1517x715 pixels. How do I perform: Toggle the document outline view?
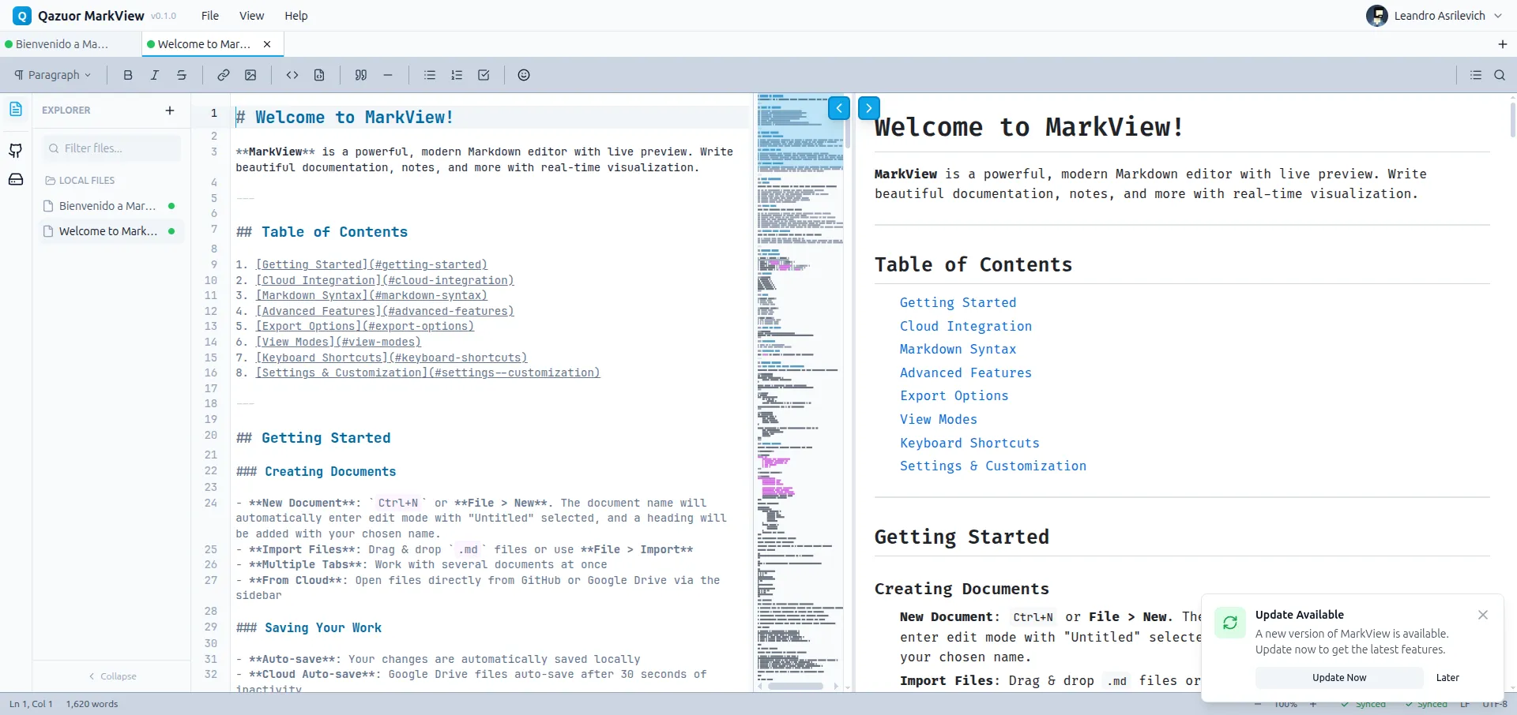(x=1474, y=75)
